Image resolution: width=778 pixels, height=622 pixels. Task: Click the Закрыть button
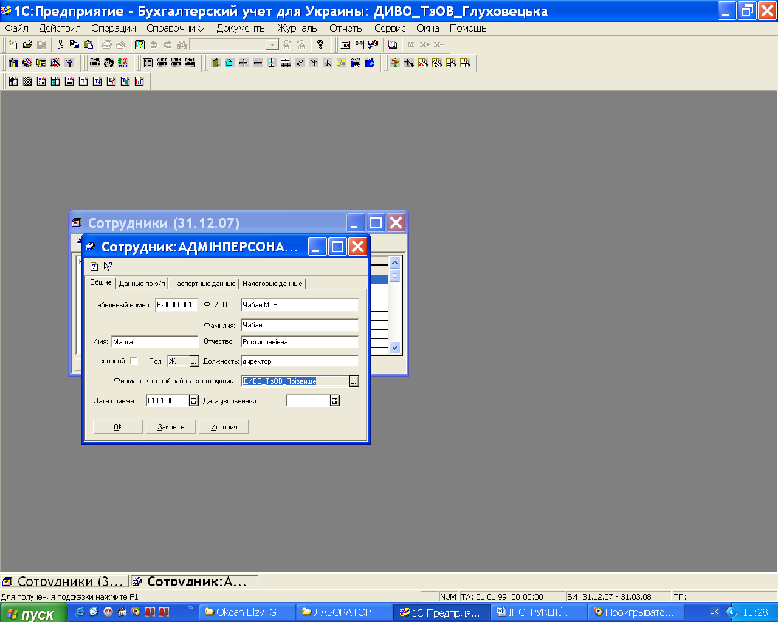[x=171, y=427]
